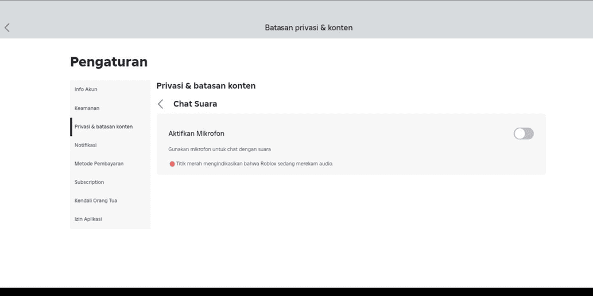Select Privasi & batasan konten sidebar item
This screenshot has width=593, height=296.
pyautogui.click(x=103, y=127)
